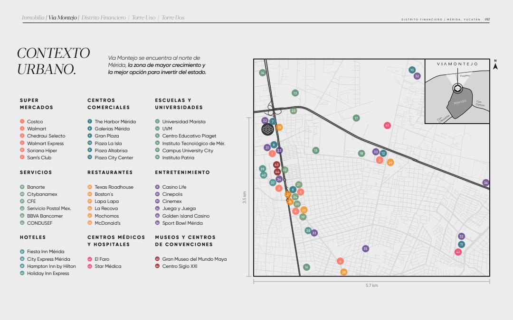Viewport: 513px width, 320px height.
Task: Select purple map marker number 35
Action: pos(365,248)
